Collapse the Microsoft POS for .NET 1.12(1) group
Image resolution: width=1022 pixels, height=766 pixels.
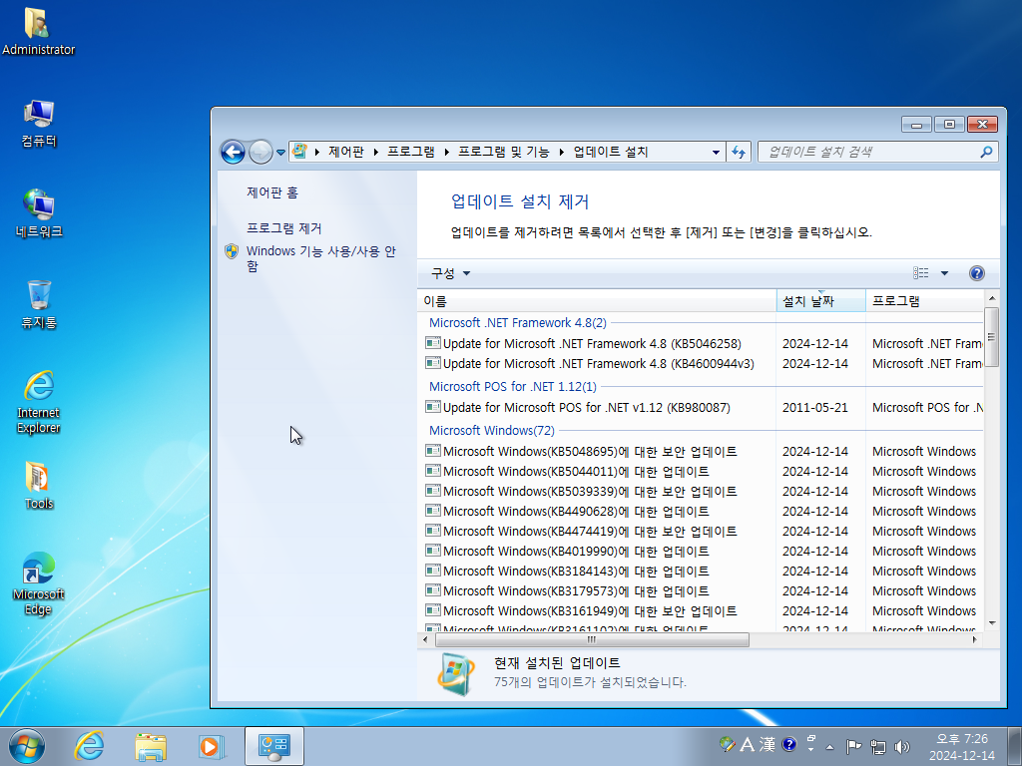(x=513, y=387)
